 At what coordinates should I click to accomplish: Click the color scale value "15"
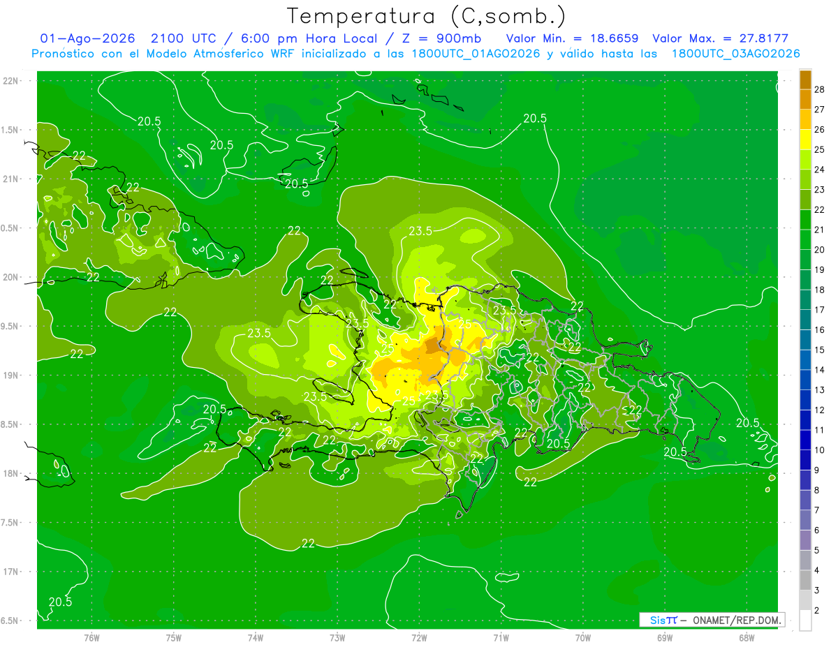pyautogui.click(x=819, y=350)
